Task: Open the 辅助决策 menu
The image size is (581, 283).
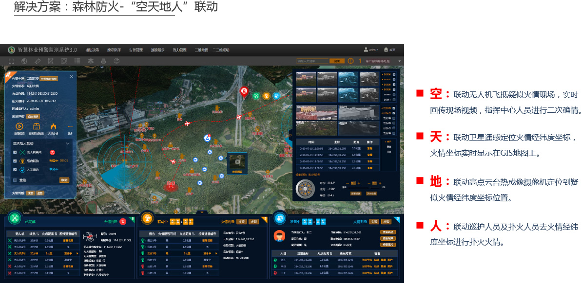Action: click(92, 50)
